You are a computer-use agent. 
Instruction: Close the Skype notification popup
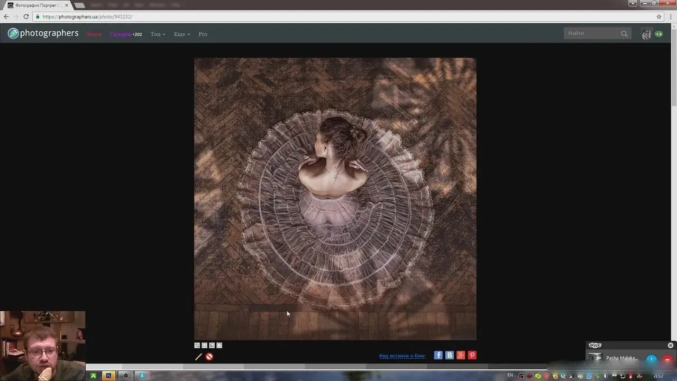671,345
